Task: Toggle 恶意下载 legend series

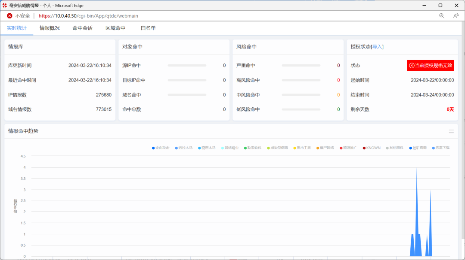Action: [x=441, y=148]
